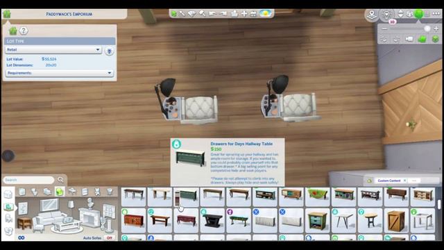This screenshot has width=444, height=250.
Task: Remove the Custom Content filter tag
Action: (404, 181)
